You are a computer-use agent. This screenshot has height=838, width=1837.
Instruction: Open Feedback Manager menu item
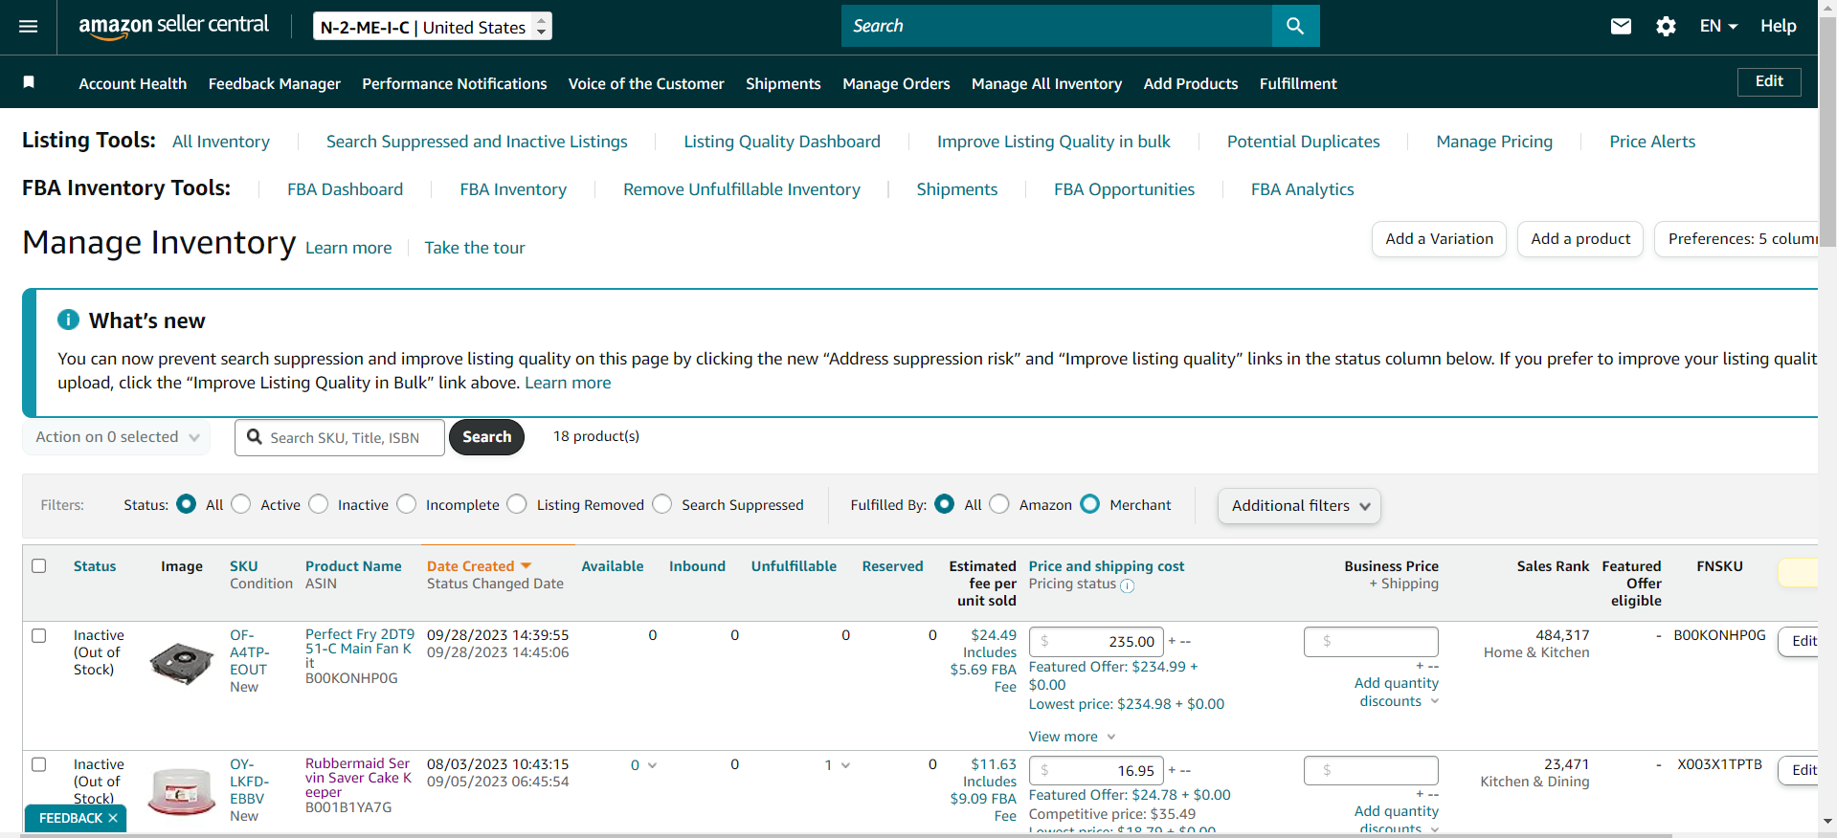tap(275, 83)
